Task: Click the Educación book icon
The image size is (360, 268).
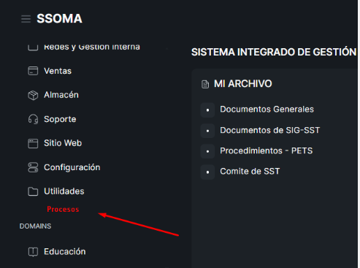Action: [x=33, y=252]
